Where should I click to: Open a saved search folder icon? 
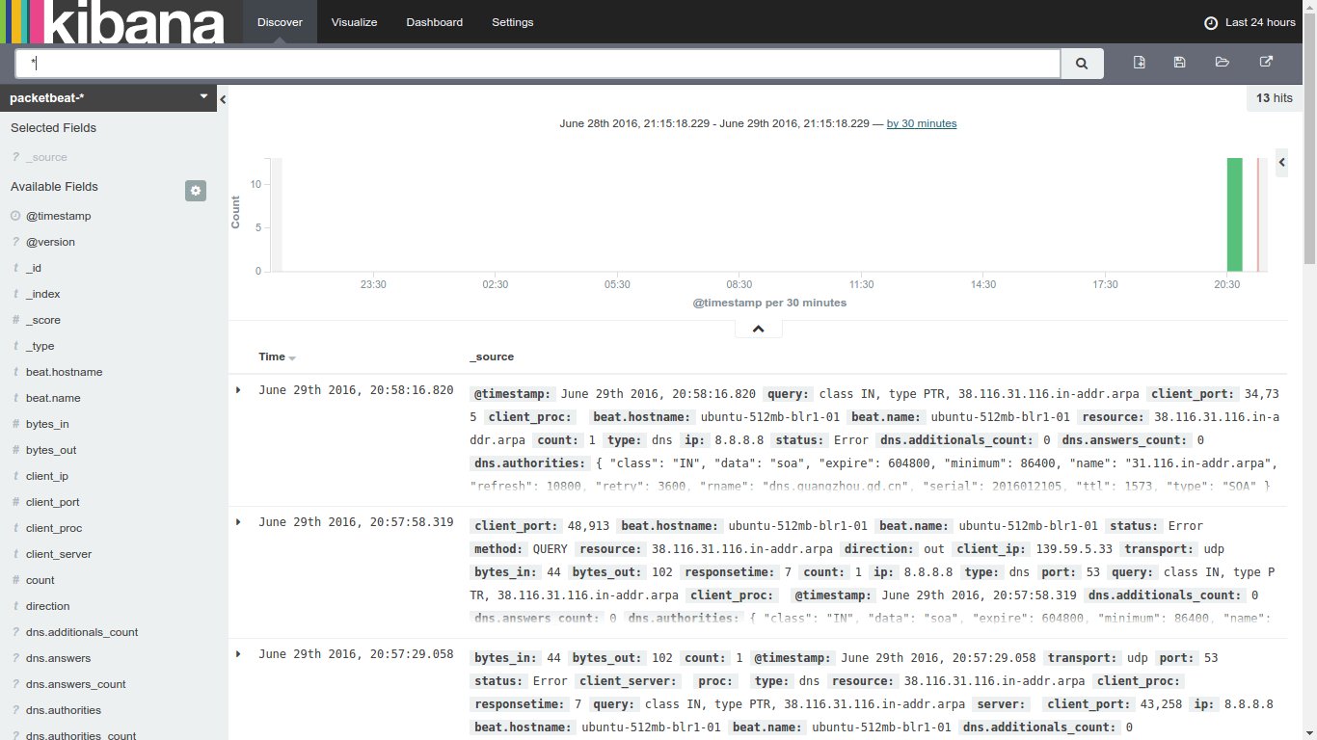(1223, 62)
